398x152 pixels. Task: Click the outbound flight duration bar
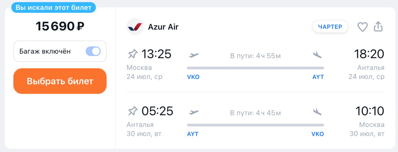(x=255, y=68)
